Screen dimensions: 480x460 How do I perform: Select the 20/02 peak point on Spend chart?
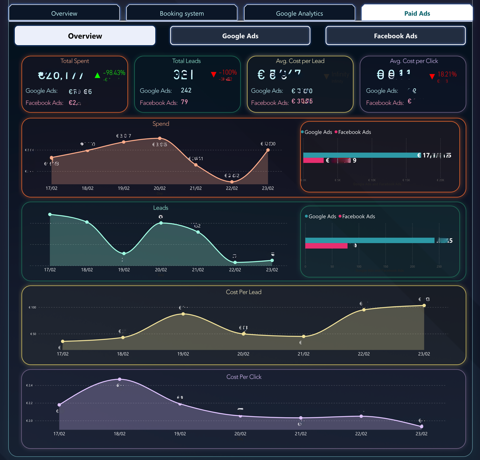[160, 138]
